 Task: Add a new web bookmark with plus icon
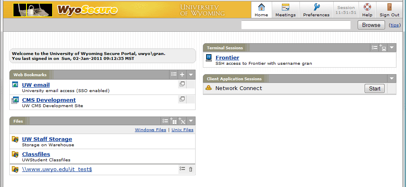[182, 75]
